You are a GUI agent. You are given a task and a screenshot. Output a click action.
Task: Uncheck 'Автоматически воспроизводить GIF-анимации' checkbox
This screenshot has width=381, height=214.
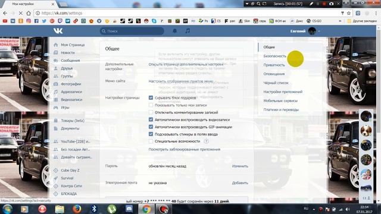pyautogui.click(x=151, y=127)
